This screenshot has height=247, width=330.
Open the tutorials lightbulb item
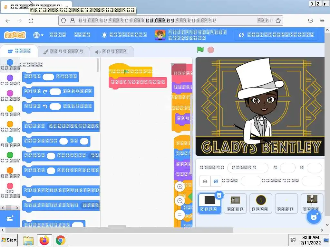(124, 35)
